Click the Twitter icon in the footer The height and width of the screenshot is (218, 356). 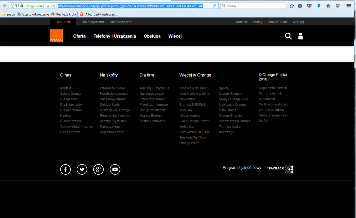point(82,169)
